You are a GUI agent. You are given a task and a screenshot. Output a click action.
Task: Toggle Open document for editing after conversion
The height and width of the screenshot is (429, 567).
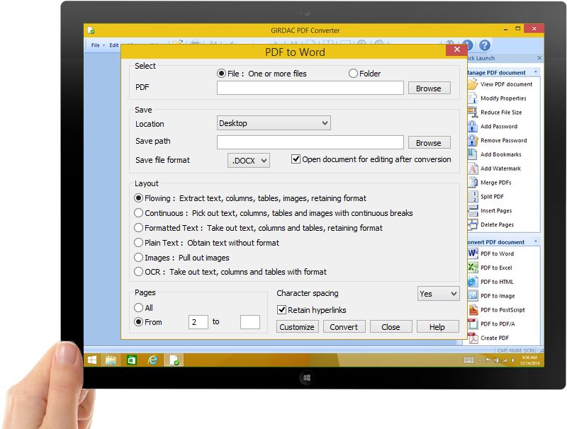click(x=296, y=159)
